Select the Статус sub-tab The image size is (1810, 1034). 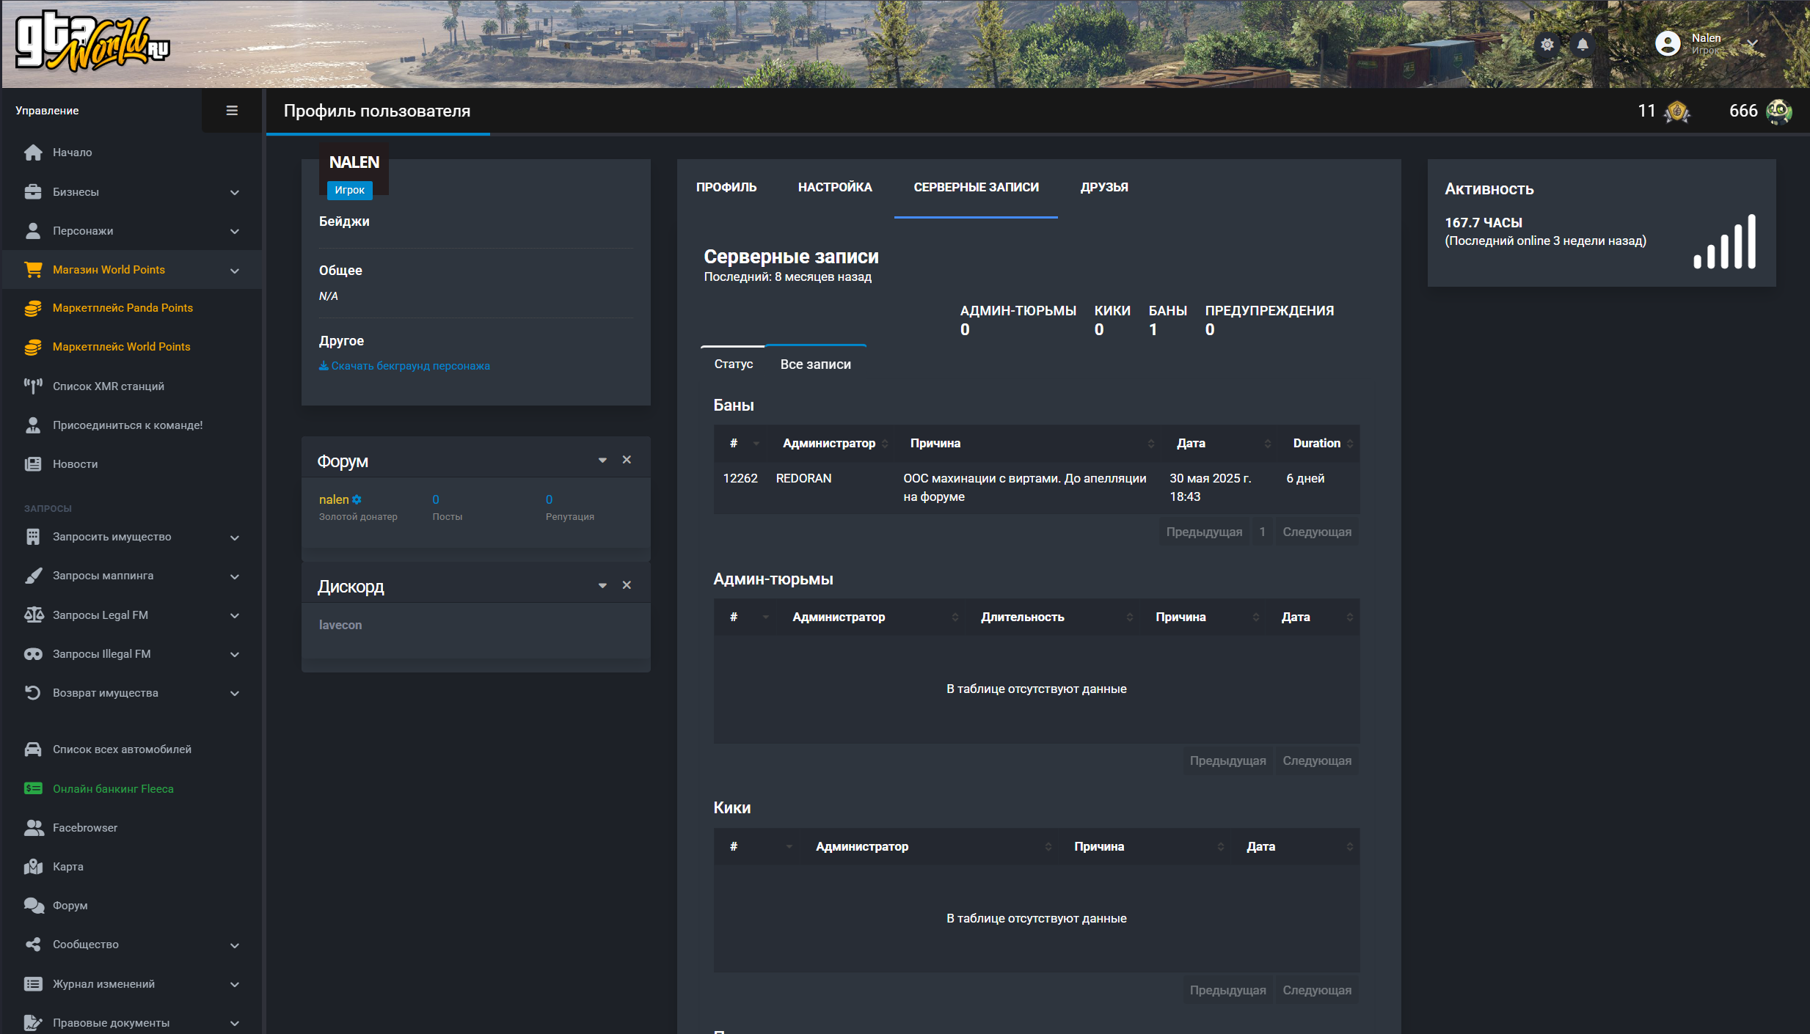pos(734,364)
